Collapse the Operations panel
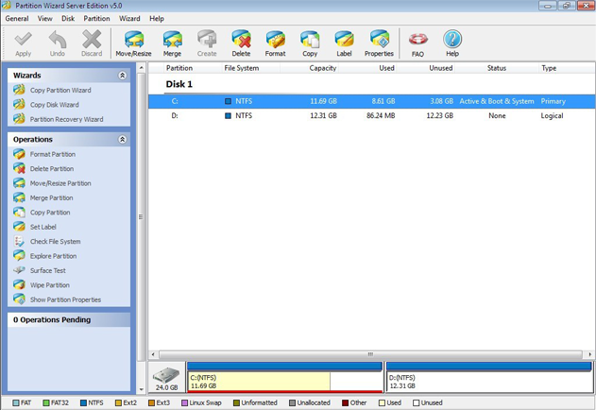Viewport: 596px width, 410px height. point(122,140)
